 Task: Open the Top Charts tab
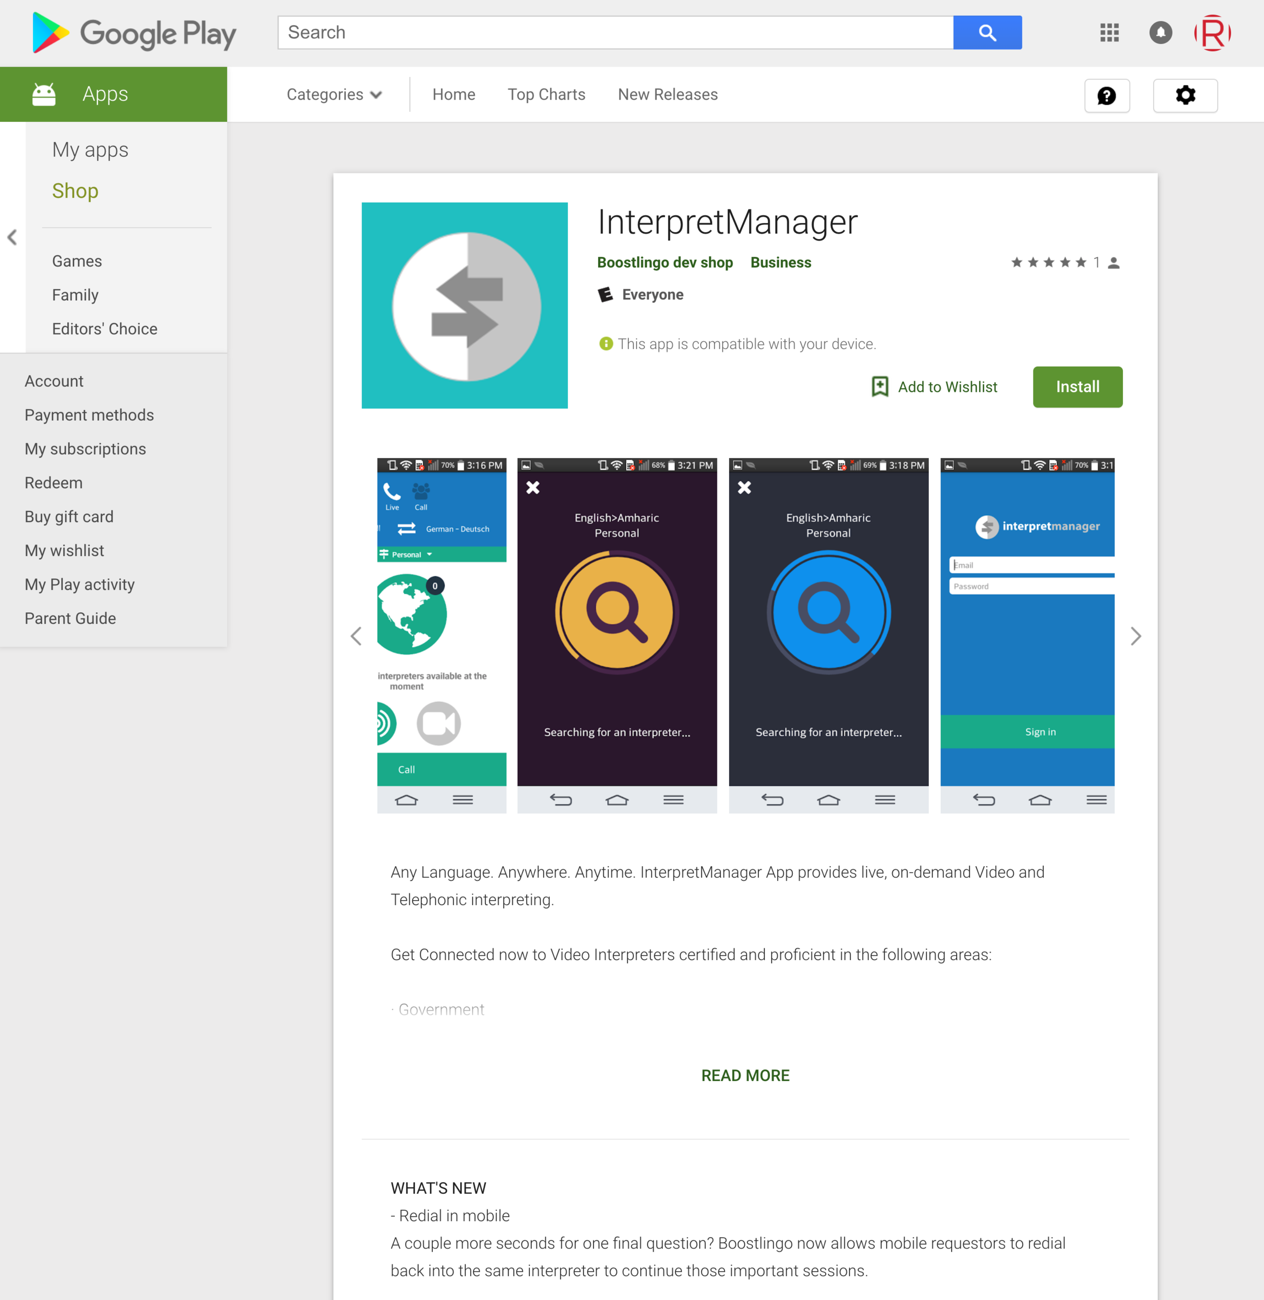[x=547, y=94]
